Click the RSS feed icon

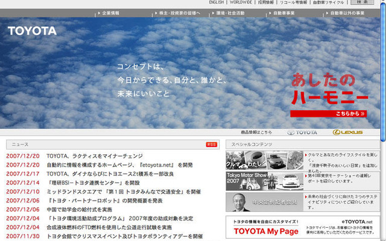coord(212,145)
